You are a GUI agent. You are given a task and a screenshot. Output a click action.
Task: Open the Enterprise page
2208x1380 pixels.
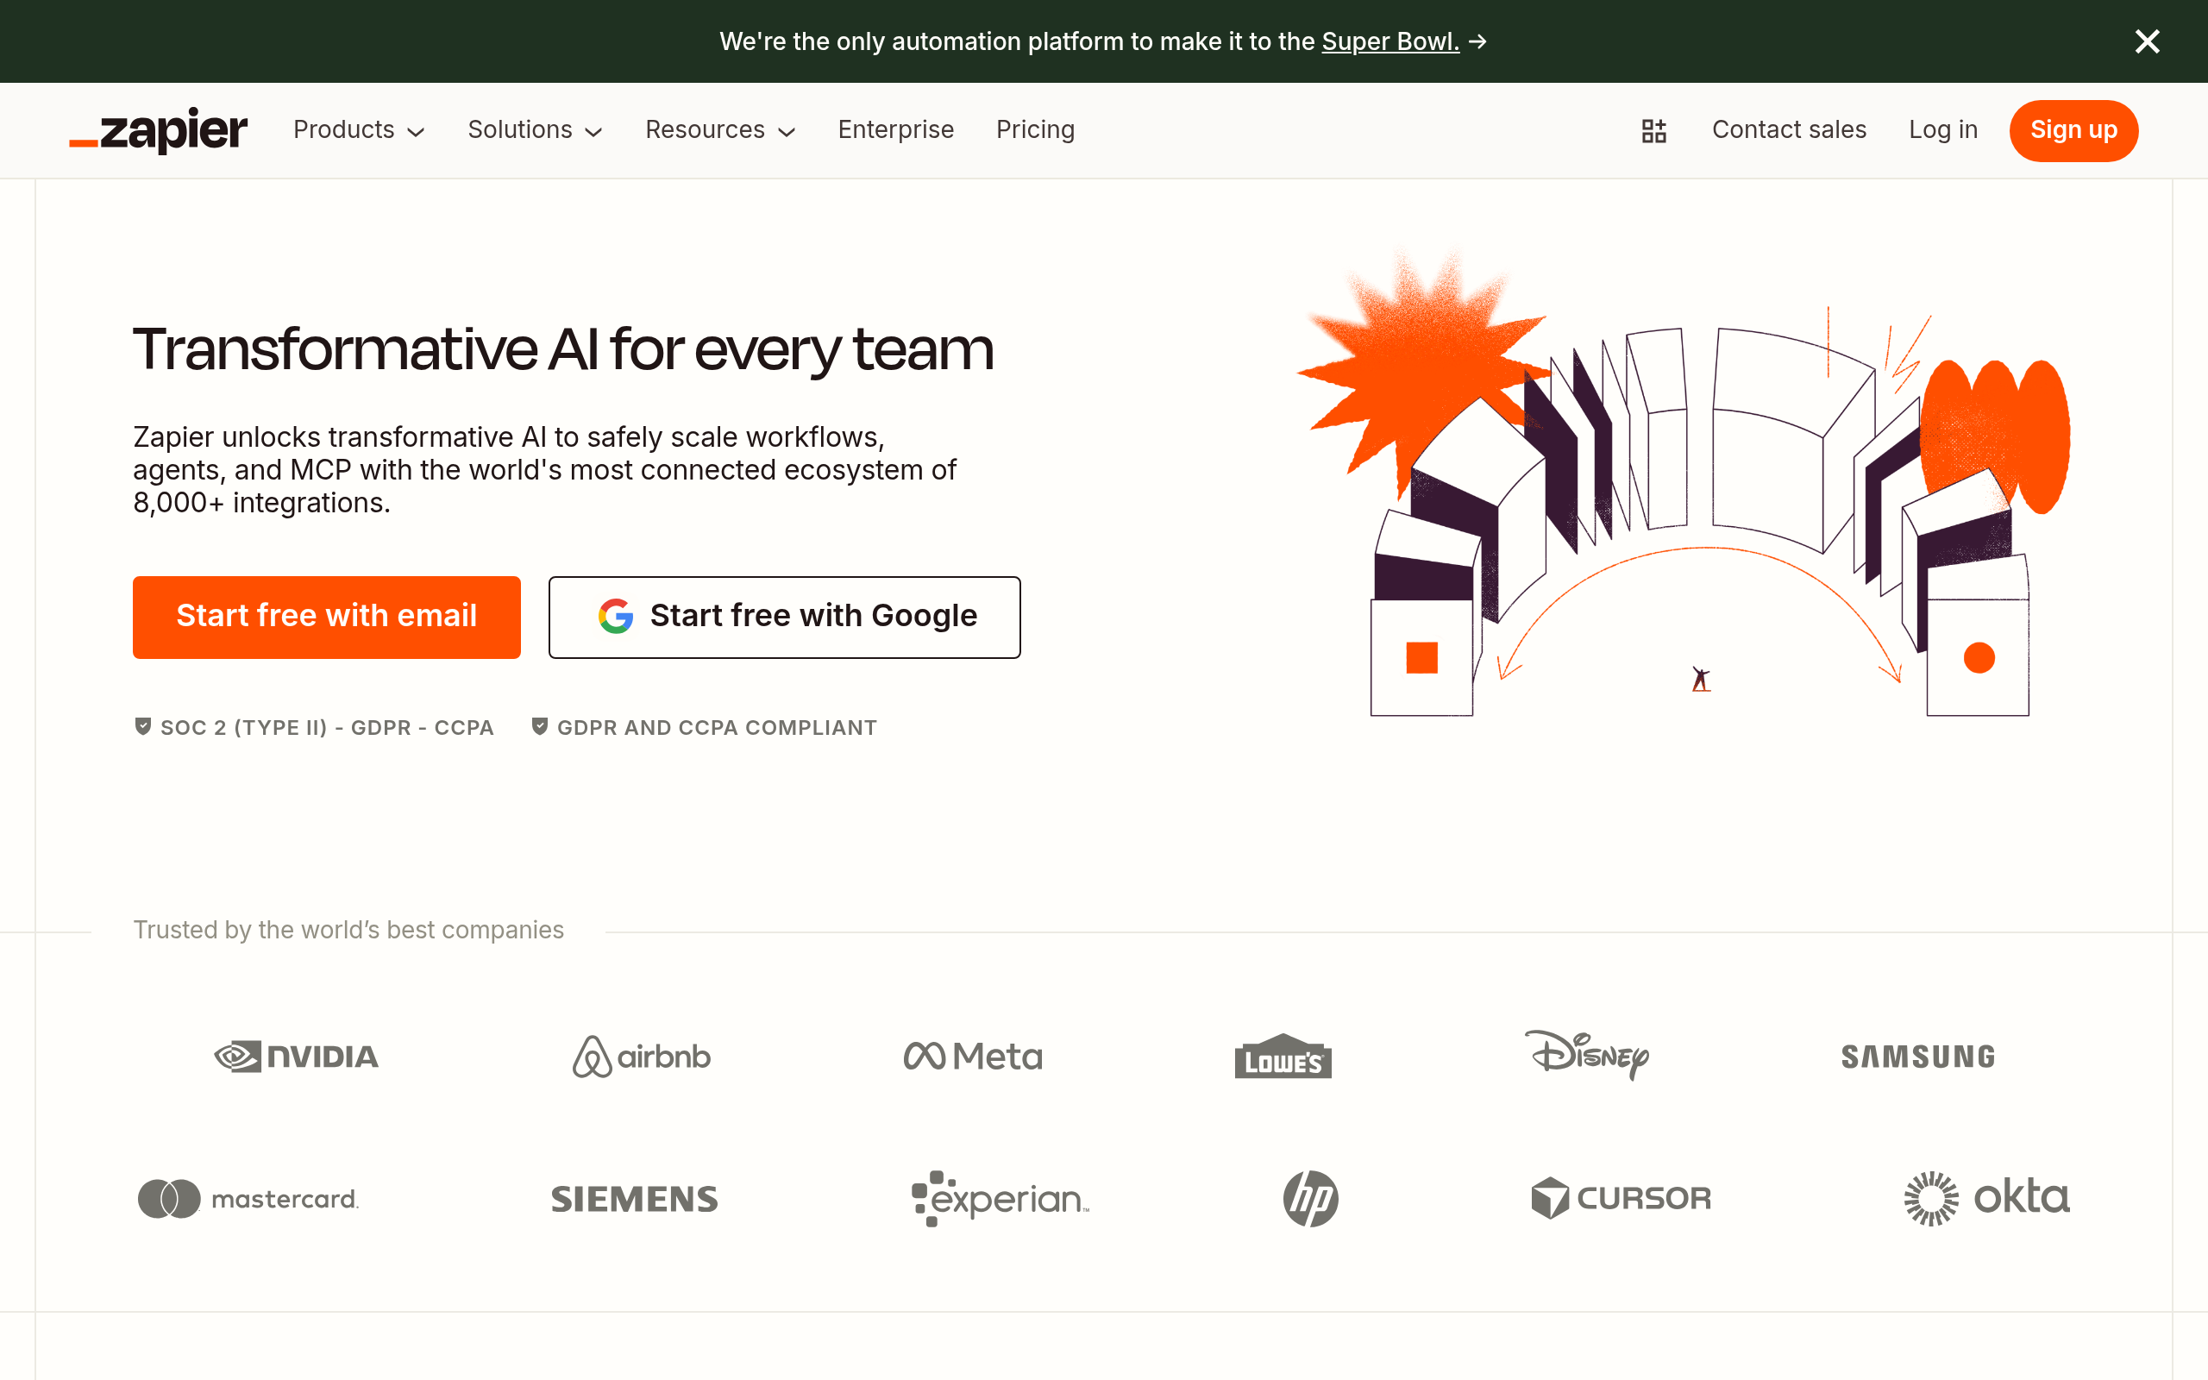pyautogui.click(x=895, y=130)
